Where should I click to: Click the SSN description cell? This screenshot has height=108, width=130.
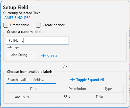click(67, 97)
